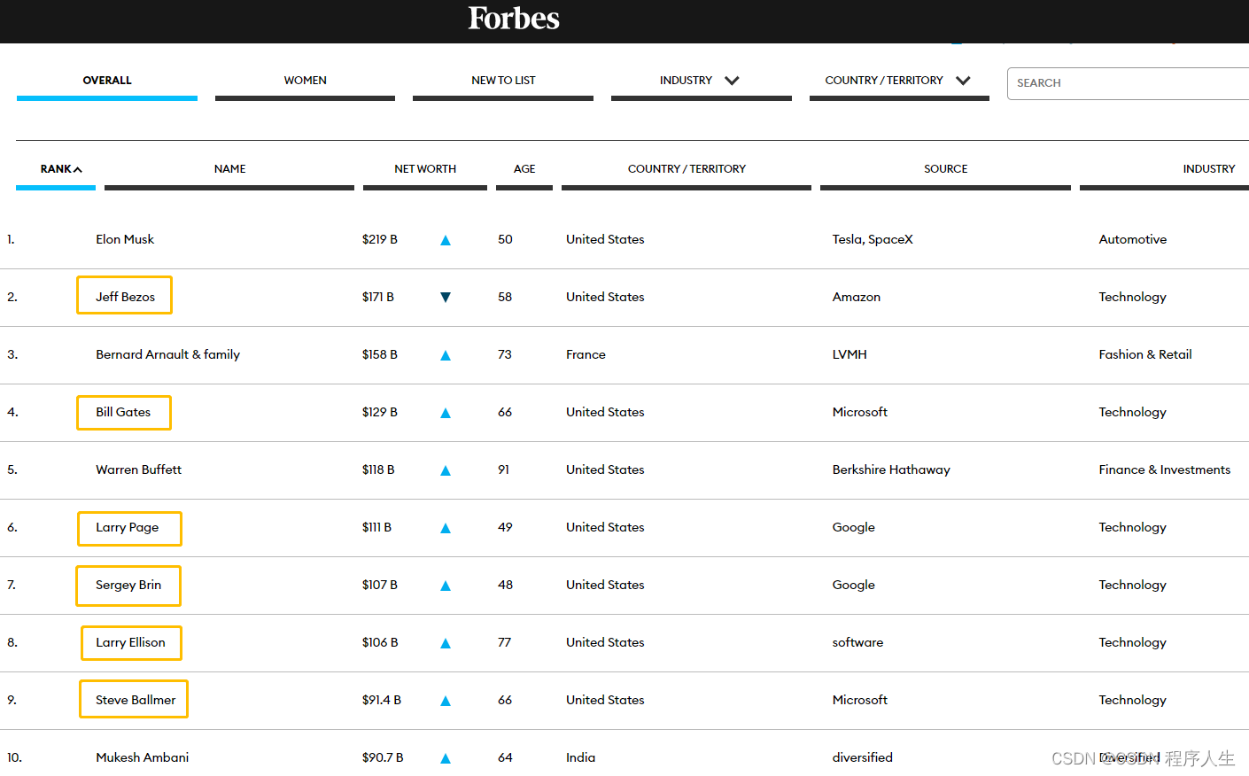1249x776 pixels.
Task: Click Microsoft source in Bill Gates row
Action: (859, 412)
